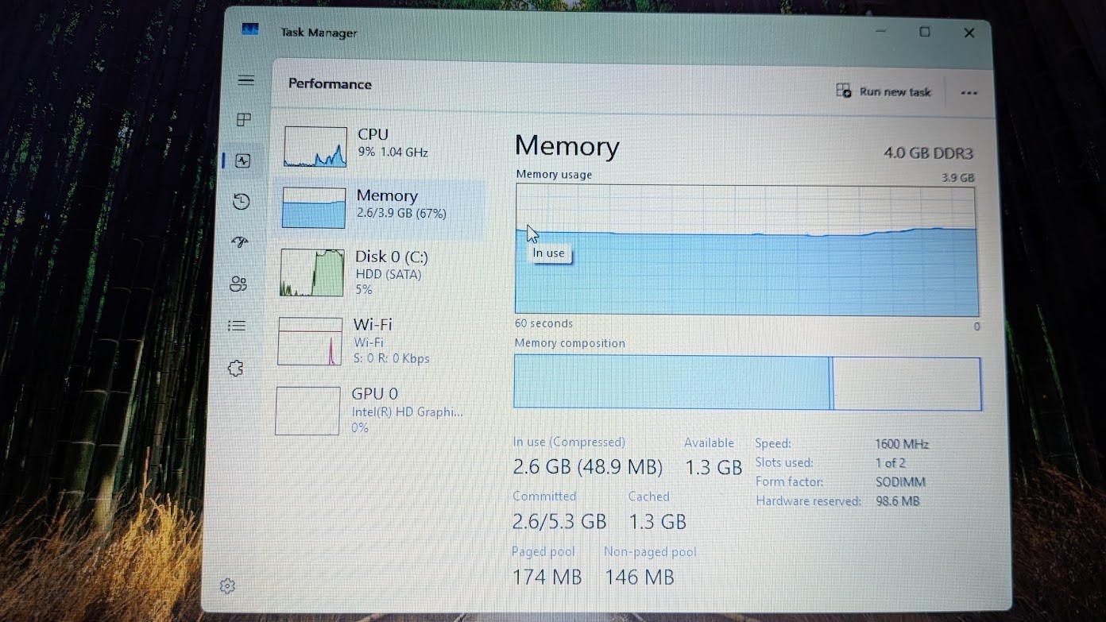Click the Committed 2.6/5.3 GB value
This screenshot has width=1106, height=622.
559,521
